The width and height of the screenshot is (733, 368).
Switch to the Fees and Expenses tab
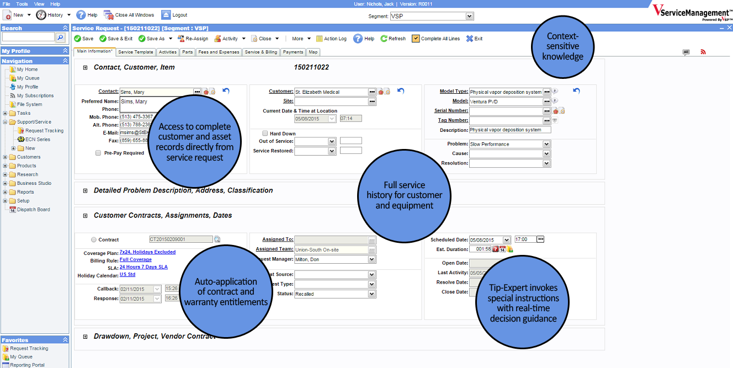[x=219, y=52]
